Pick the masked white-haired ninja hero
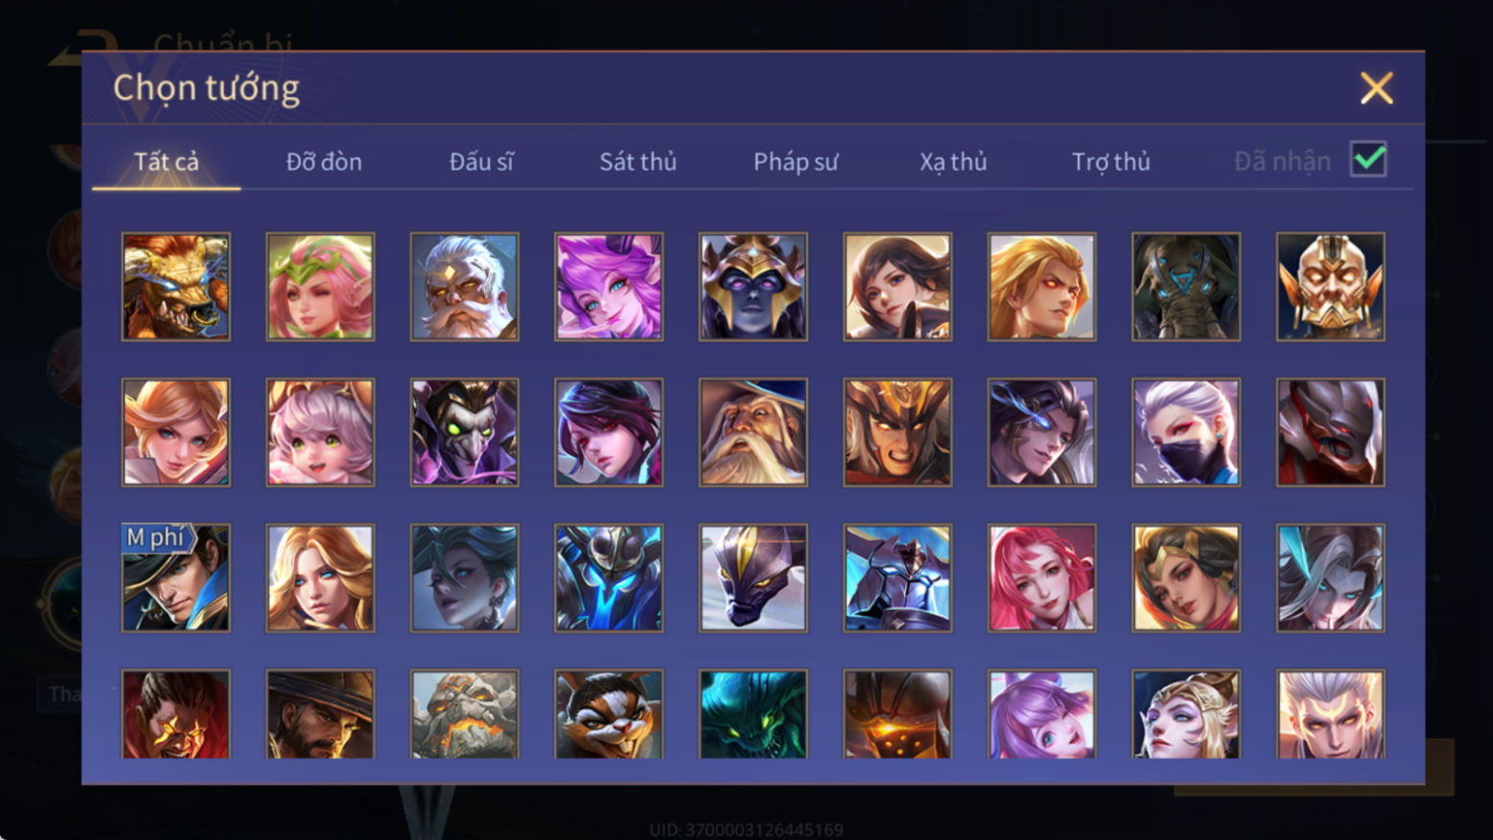The width and height of the screenshot is (1493, 840). point(1187,432)
